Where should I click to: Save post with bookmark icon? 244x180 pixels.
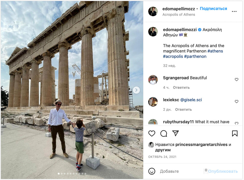(235, 133)
